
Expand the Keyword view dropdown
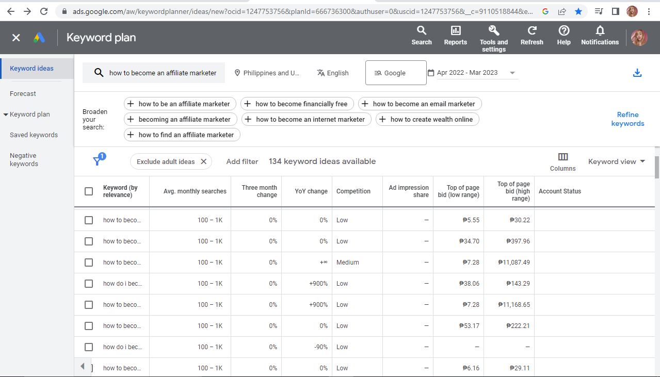pyautogui.click(x=617, y=161)
